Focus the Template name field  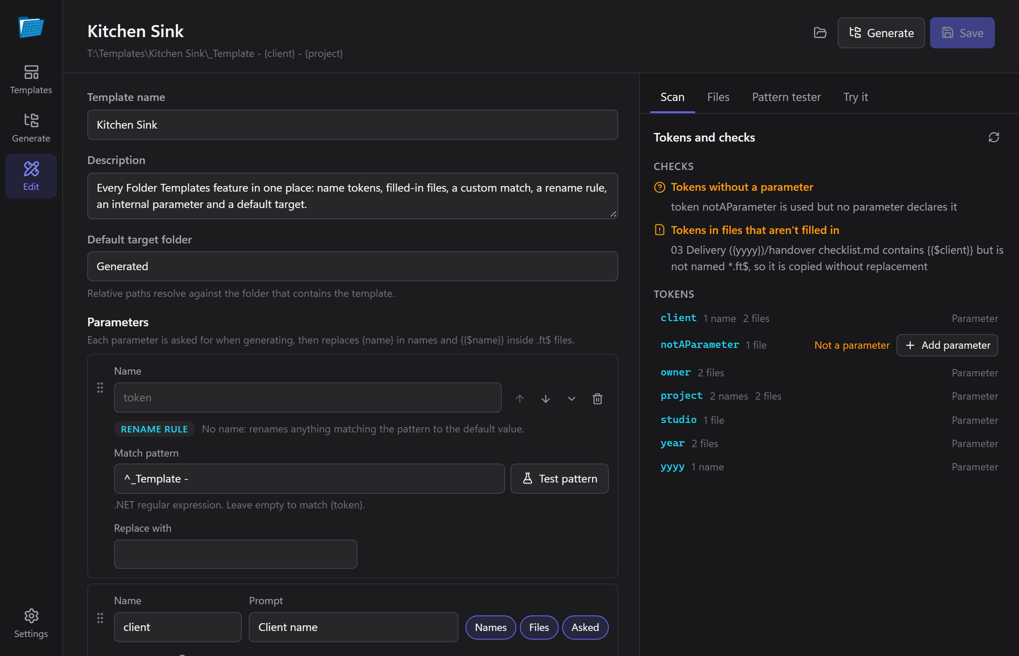point(352,125)
